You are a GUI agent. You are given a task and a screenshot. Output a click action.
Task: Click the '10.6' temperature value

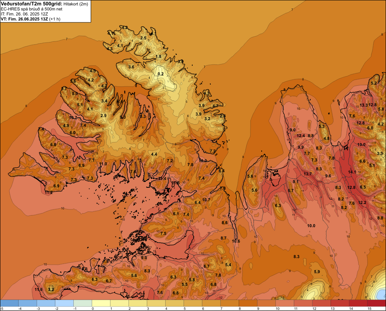click(x=236, y=241)
